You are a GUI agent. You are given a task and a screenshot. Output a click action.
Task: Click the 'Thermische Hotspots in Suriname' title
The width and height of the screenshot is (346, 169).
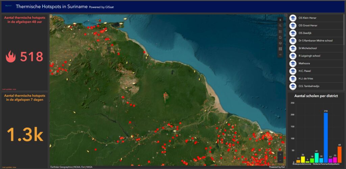click(x=52, y=7)
